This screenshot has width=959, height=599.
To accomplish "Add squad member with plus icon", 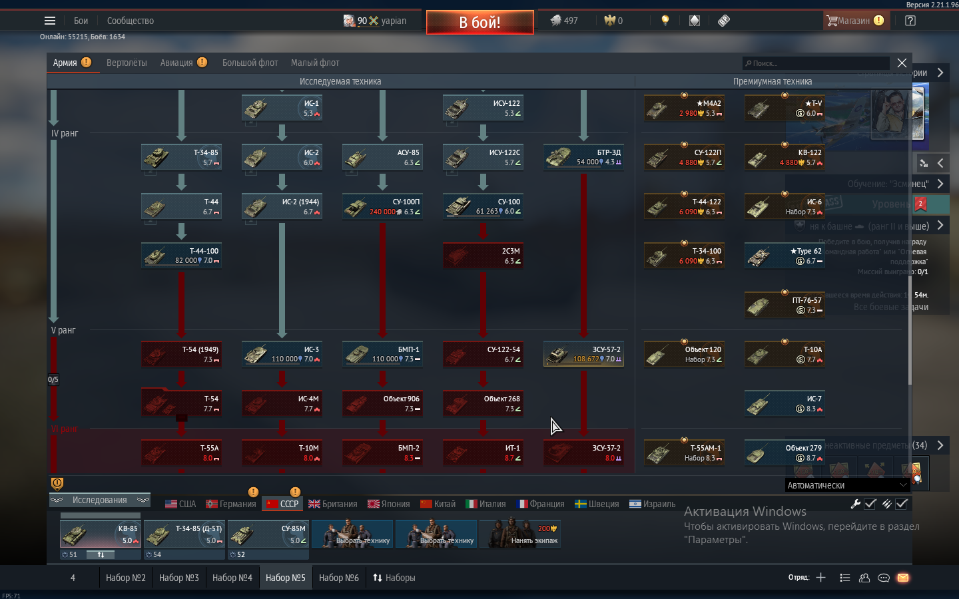I will (x=821, y=578).
